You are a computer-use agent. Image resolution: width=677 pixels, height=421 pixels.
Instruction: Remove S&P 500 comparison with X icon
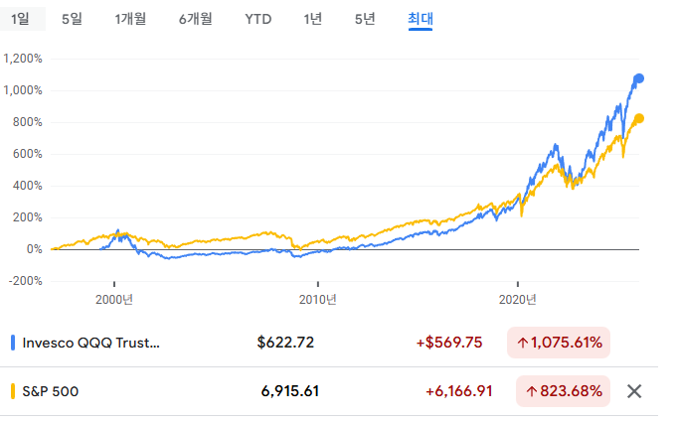(634, 391)
